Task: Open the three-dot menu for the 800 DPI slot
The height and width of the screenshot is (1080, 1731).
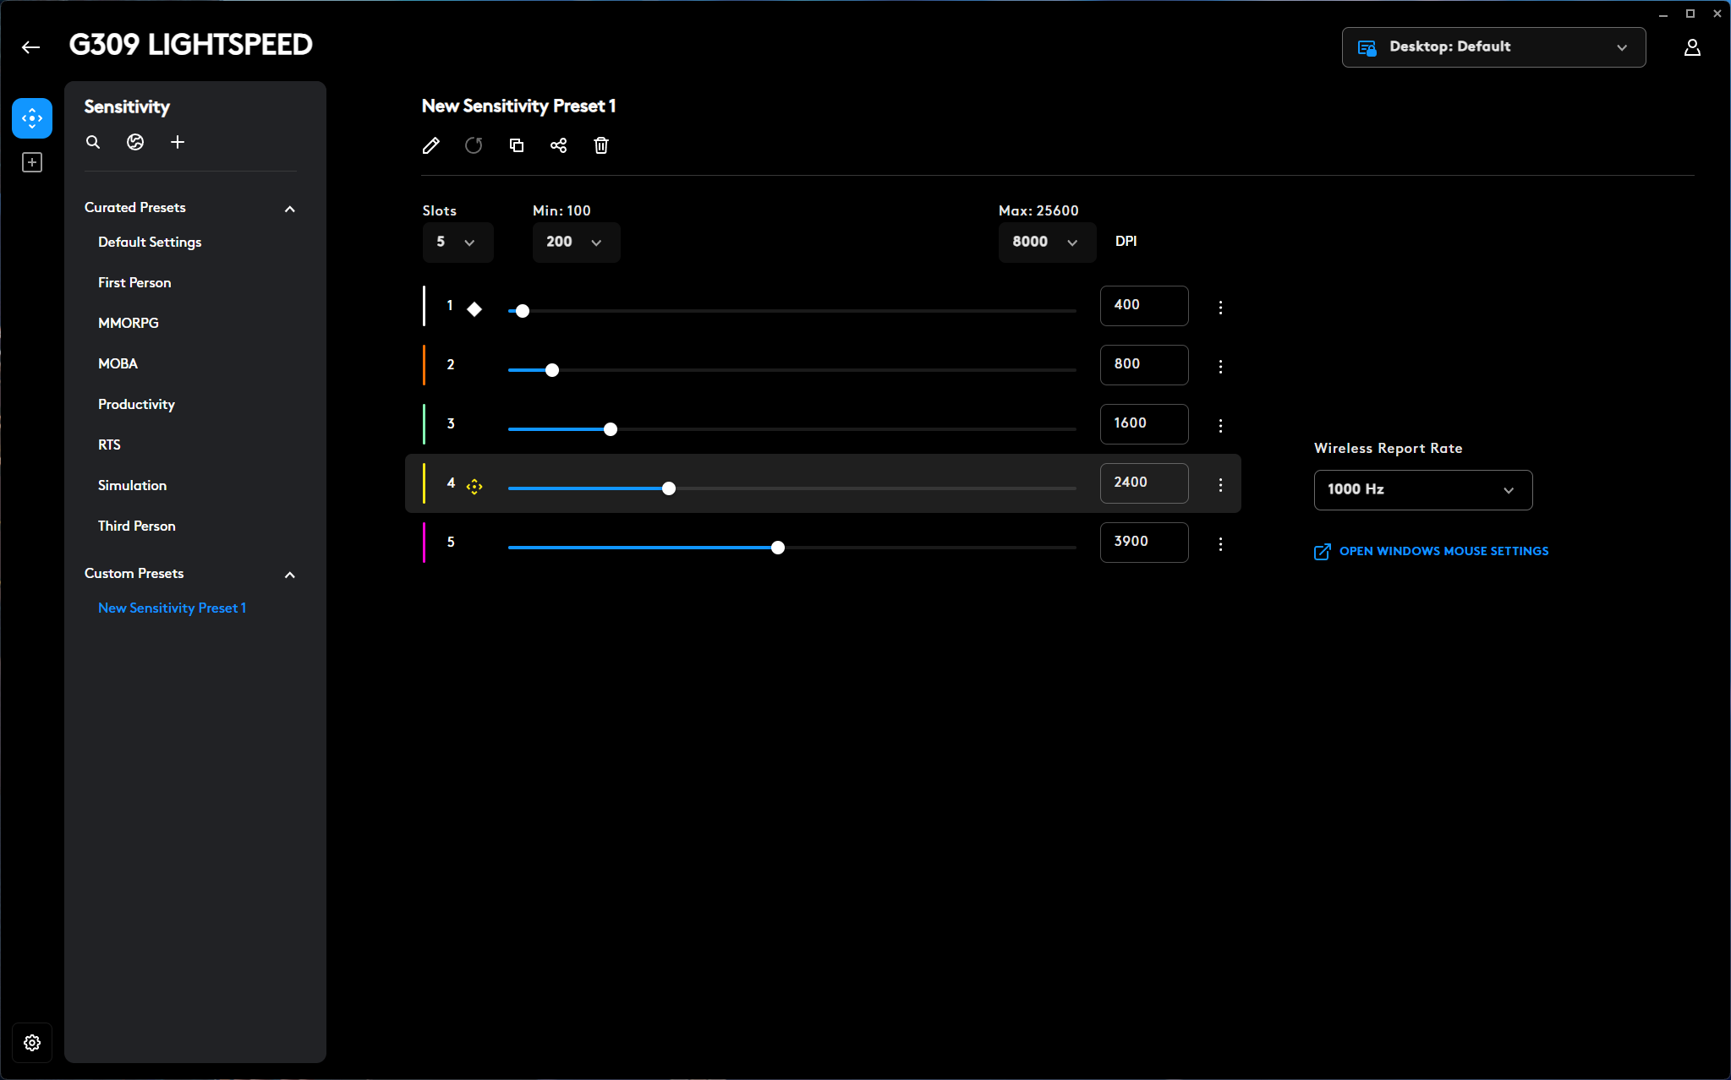Action: coord(1220,367)
